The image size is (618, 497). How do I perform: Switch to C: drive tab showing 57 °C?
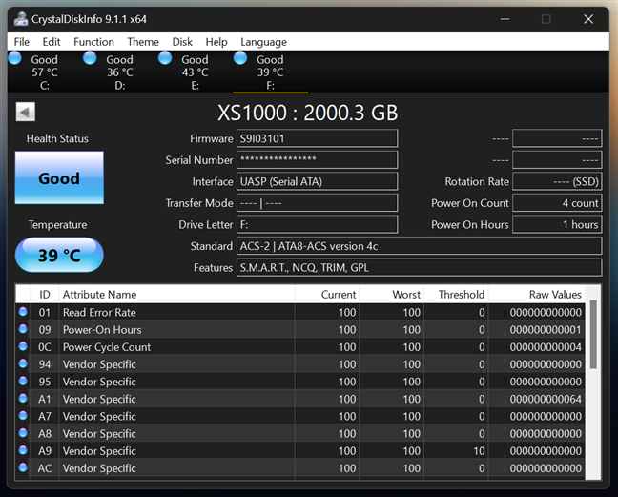tap(45, 72)
